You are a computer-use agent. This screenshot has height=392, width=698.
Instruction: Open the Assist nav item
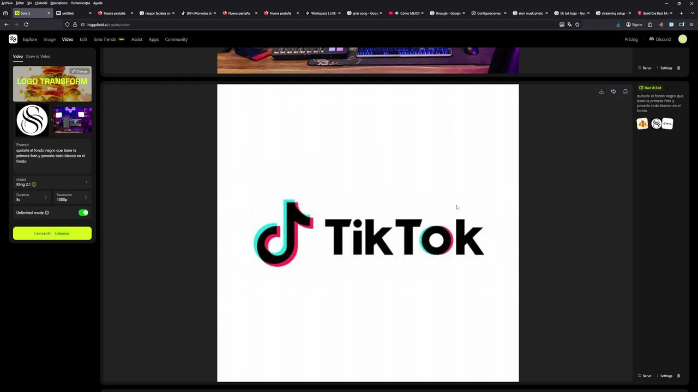[137, 39]
